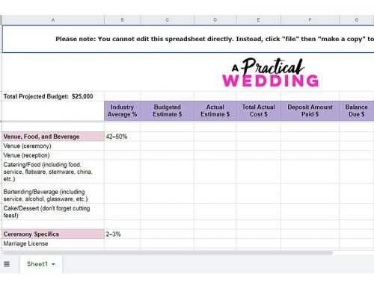Select the 'Deposit Amount Paid $' header cell
The height and width of the screenshot is (303, 374).
310,110
